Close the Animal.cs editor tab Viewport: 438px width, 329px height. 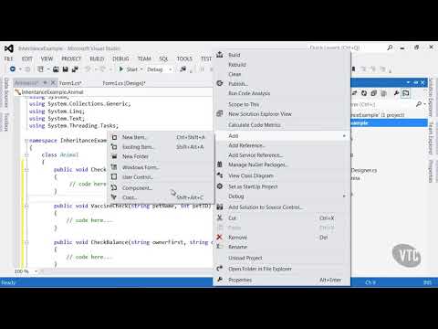[53, 82]
